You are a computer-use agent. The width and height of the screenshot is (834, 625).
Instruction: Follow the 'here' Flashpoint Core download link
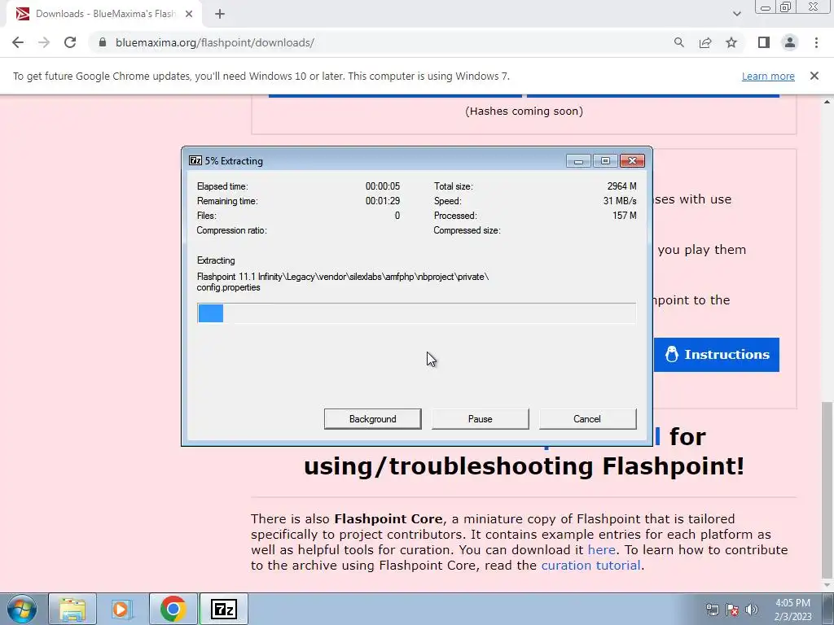pos(602,549)
